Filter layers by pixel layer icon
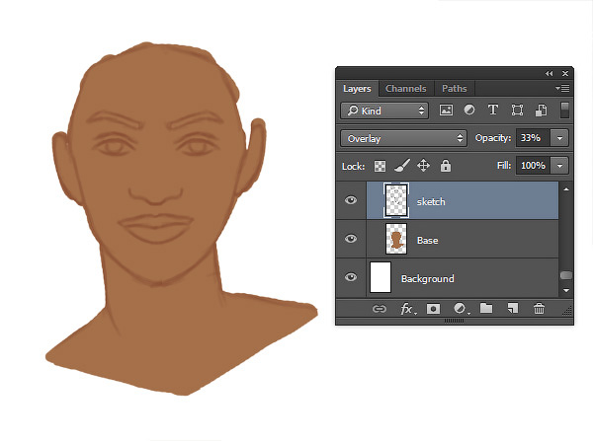This screenshot has height=441, width=593. pyautogui.click(x=446, y=110)
